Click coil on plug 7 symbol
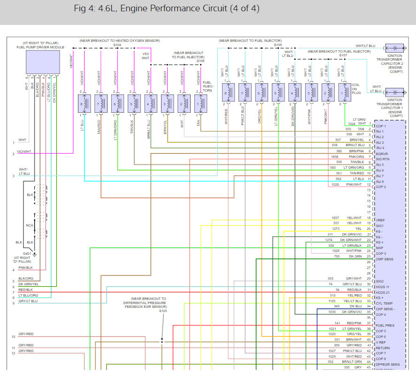This screenshot has height=376, width=416. (x=245, y=93)
